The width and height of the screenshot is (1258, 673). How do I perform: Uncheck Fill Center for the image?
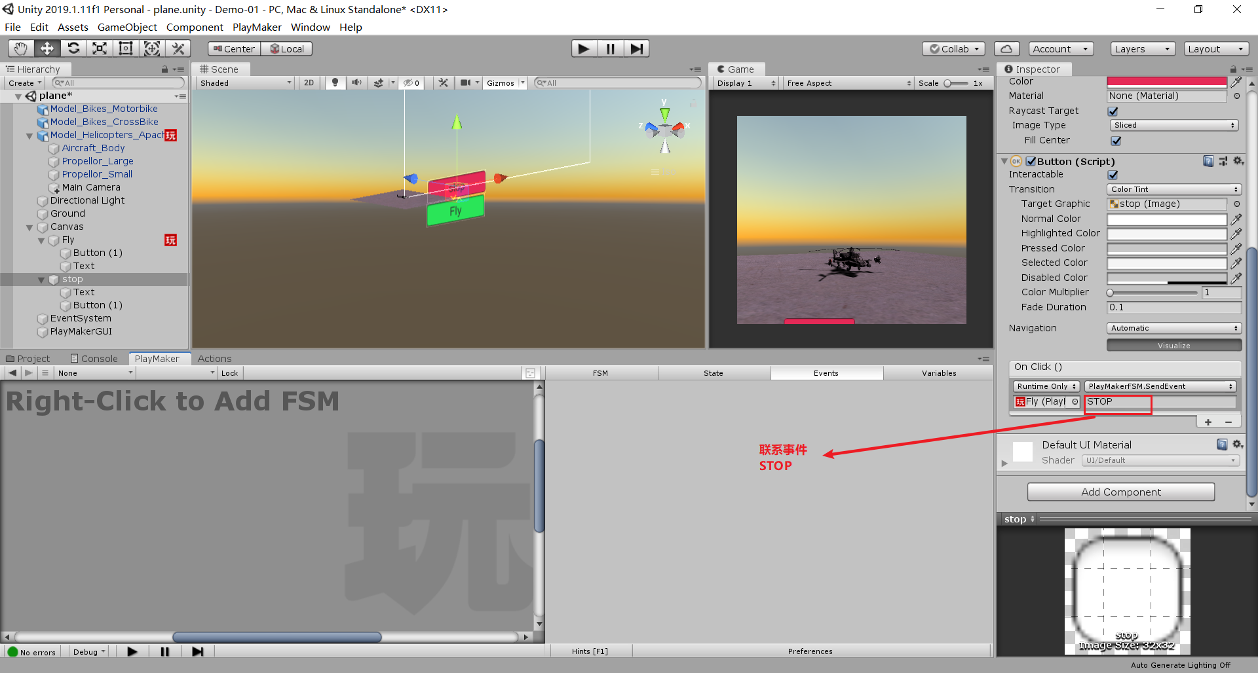click(x=1116, y=140)
